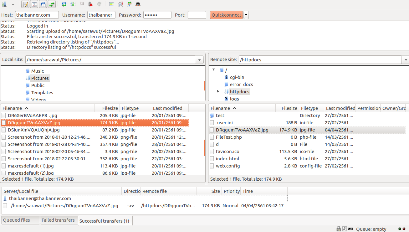Click the Refresh file lists icon
Image resolution: width=409 pixels, height=232 pixels.
64,4
